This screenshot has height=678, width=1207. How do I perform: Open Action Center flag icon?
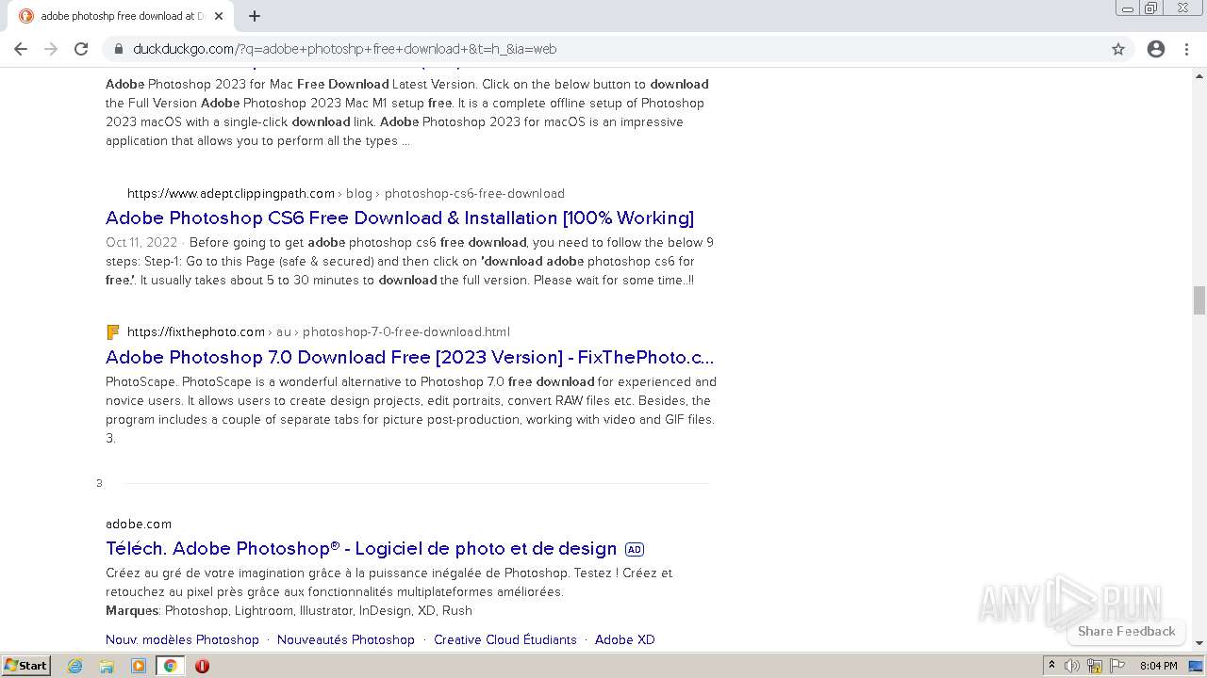1117,666
